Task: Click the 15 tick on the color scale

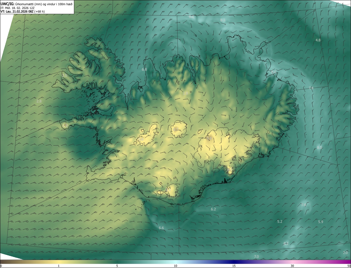Action: (234, 266)
